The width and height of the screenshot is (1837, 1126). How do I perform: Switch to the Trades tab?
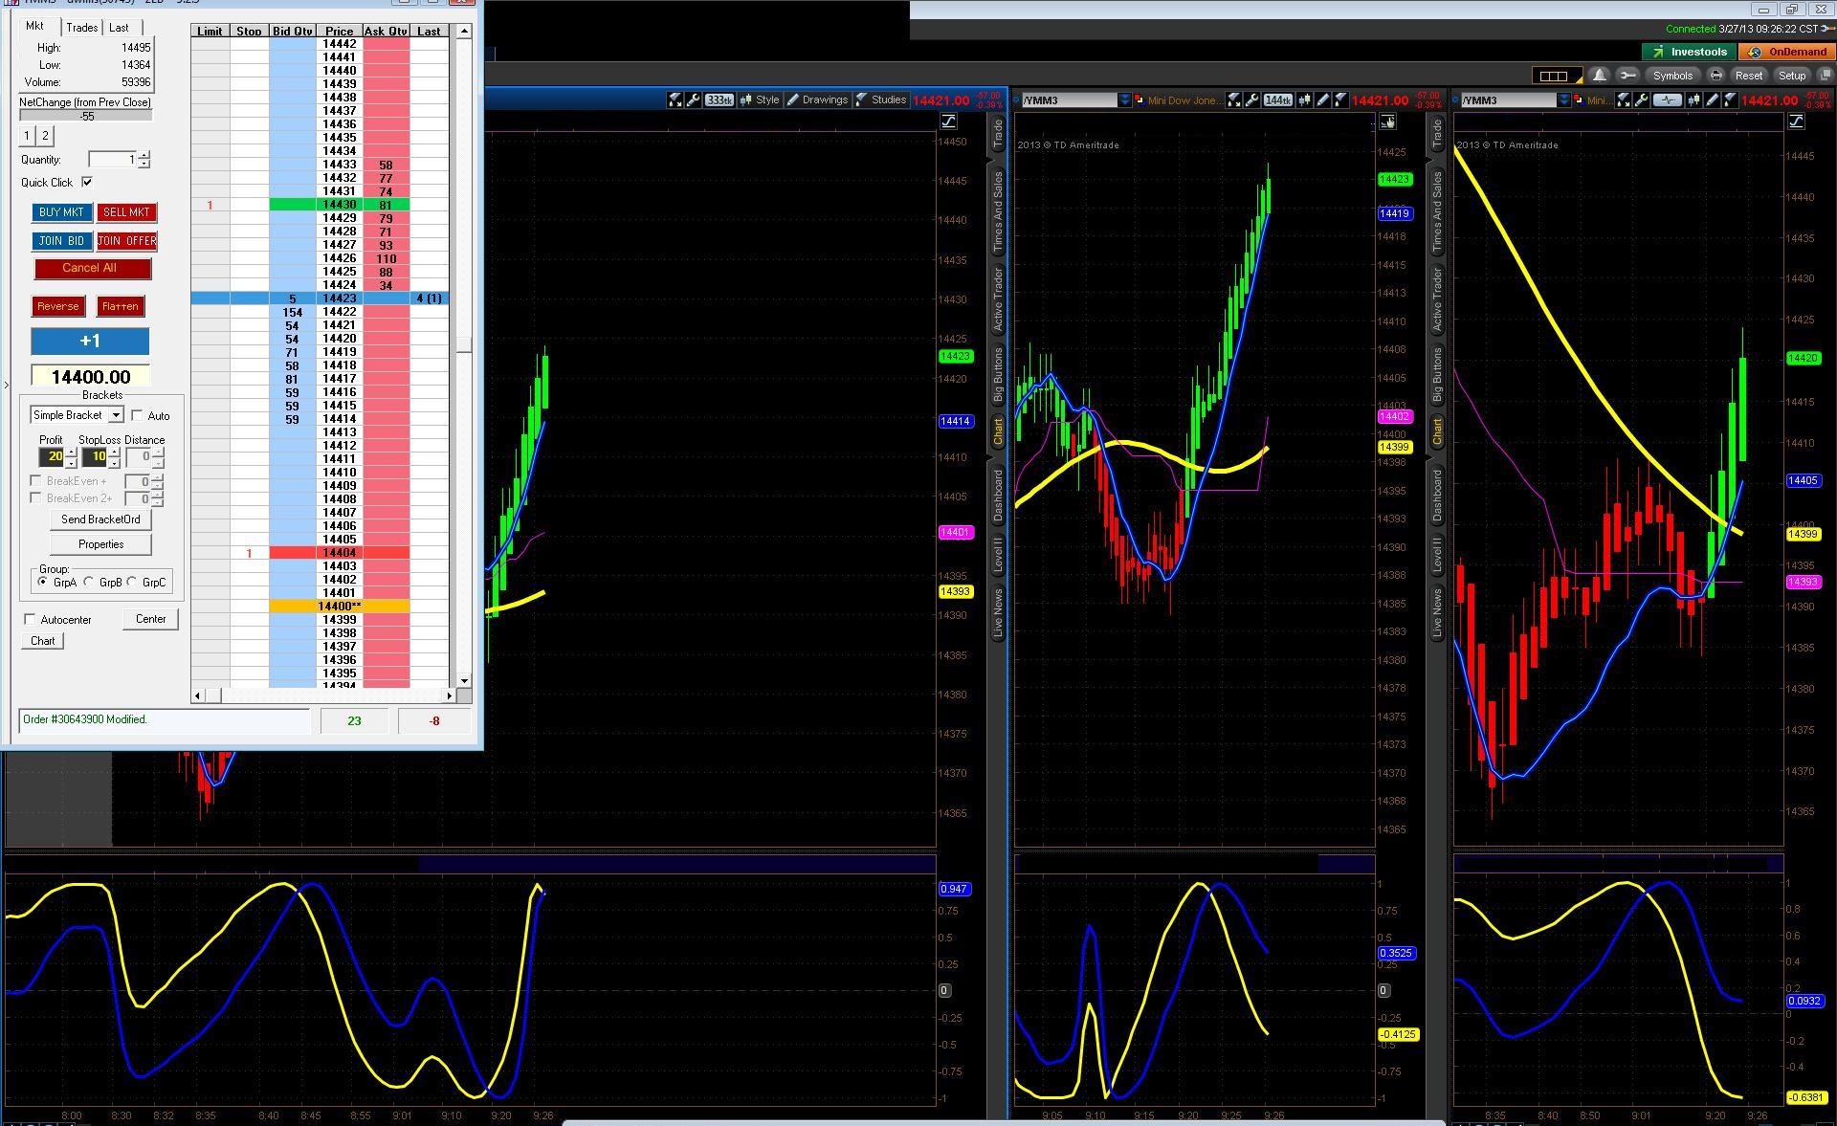point(82,28)
